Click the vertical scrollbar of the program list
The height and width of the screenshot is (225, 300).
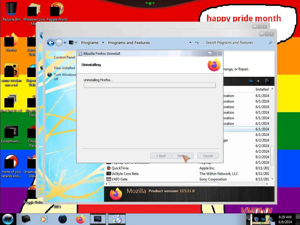[272, 156]
